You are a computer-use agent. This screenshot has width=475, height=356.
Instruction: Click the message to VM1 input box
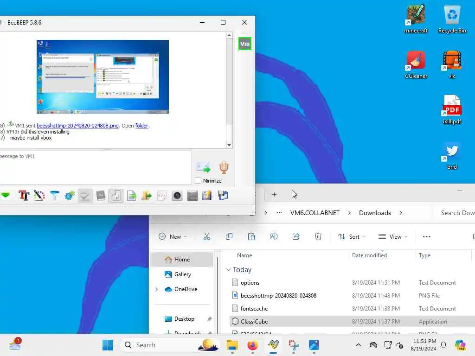(x=96, y=167)
